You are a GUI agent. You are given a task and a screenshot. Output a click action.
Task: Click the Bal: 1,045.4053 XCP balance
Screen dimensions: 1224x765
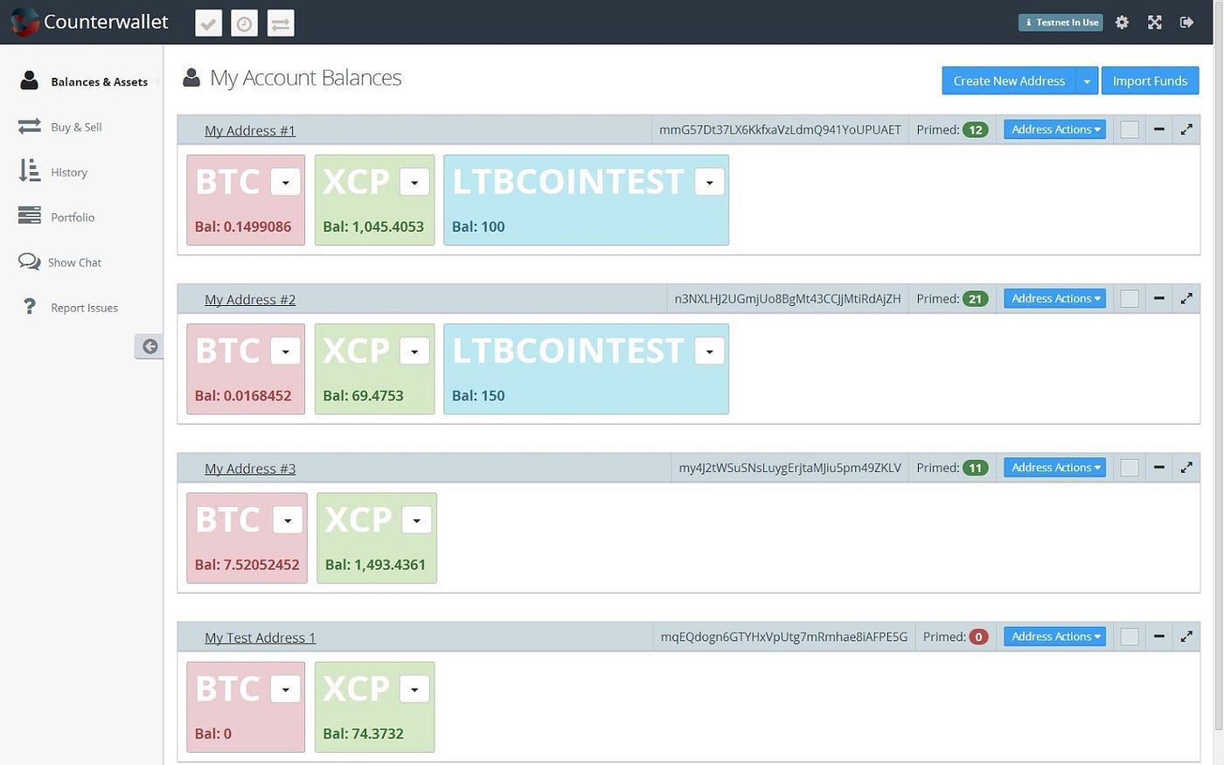[x=373, y=226]
